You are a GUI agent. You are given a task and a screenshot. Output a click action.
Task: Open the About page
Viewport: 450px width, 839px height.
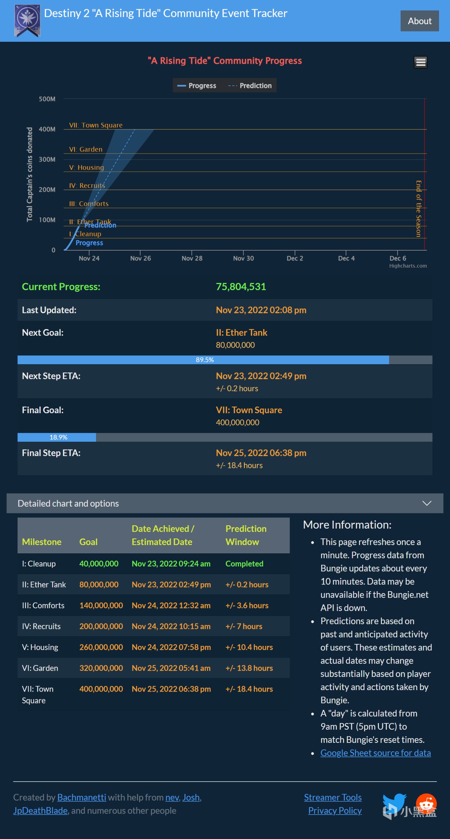tap(420, 21)
